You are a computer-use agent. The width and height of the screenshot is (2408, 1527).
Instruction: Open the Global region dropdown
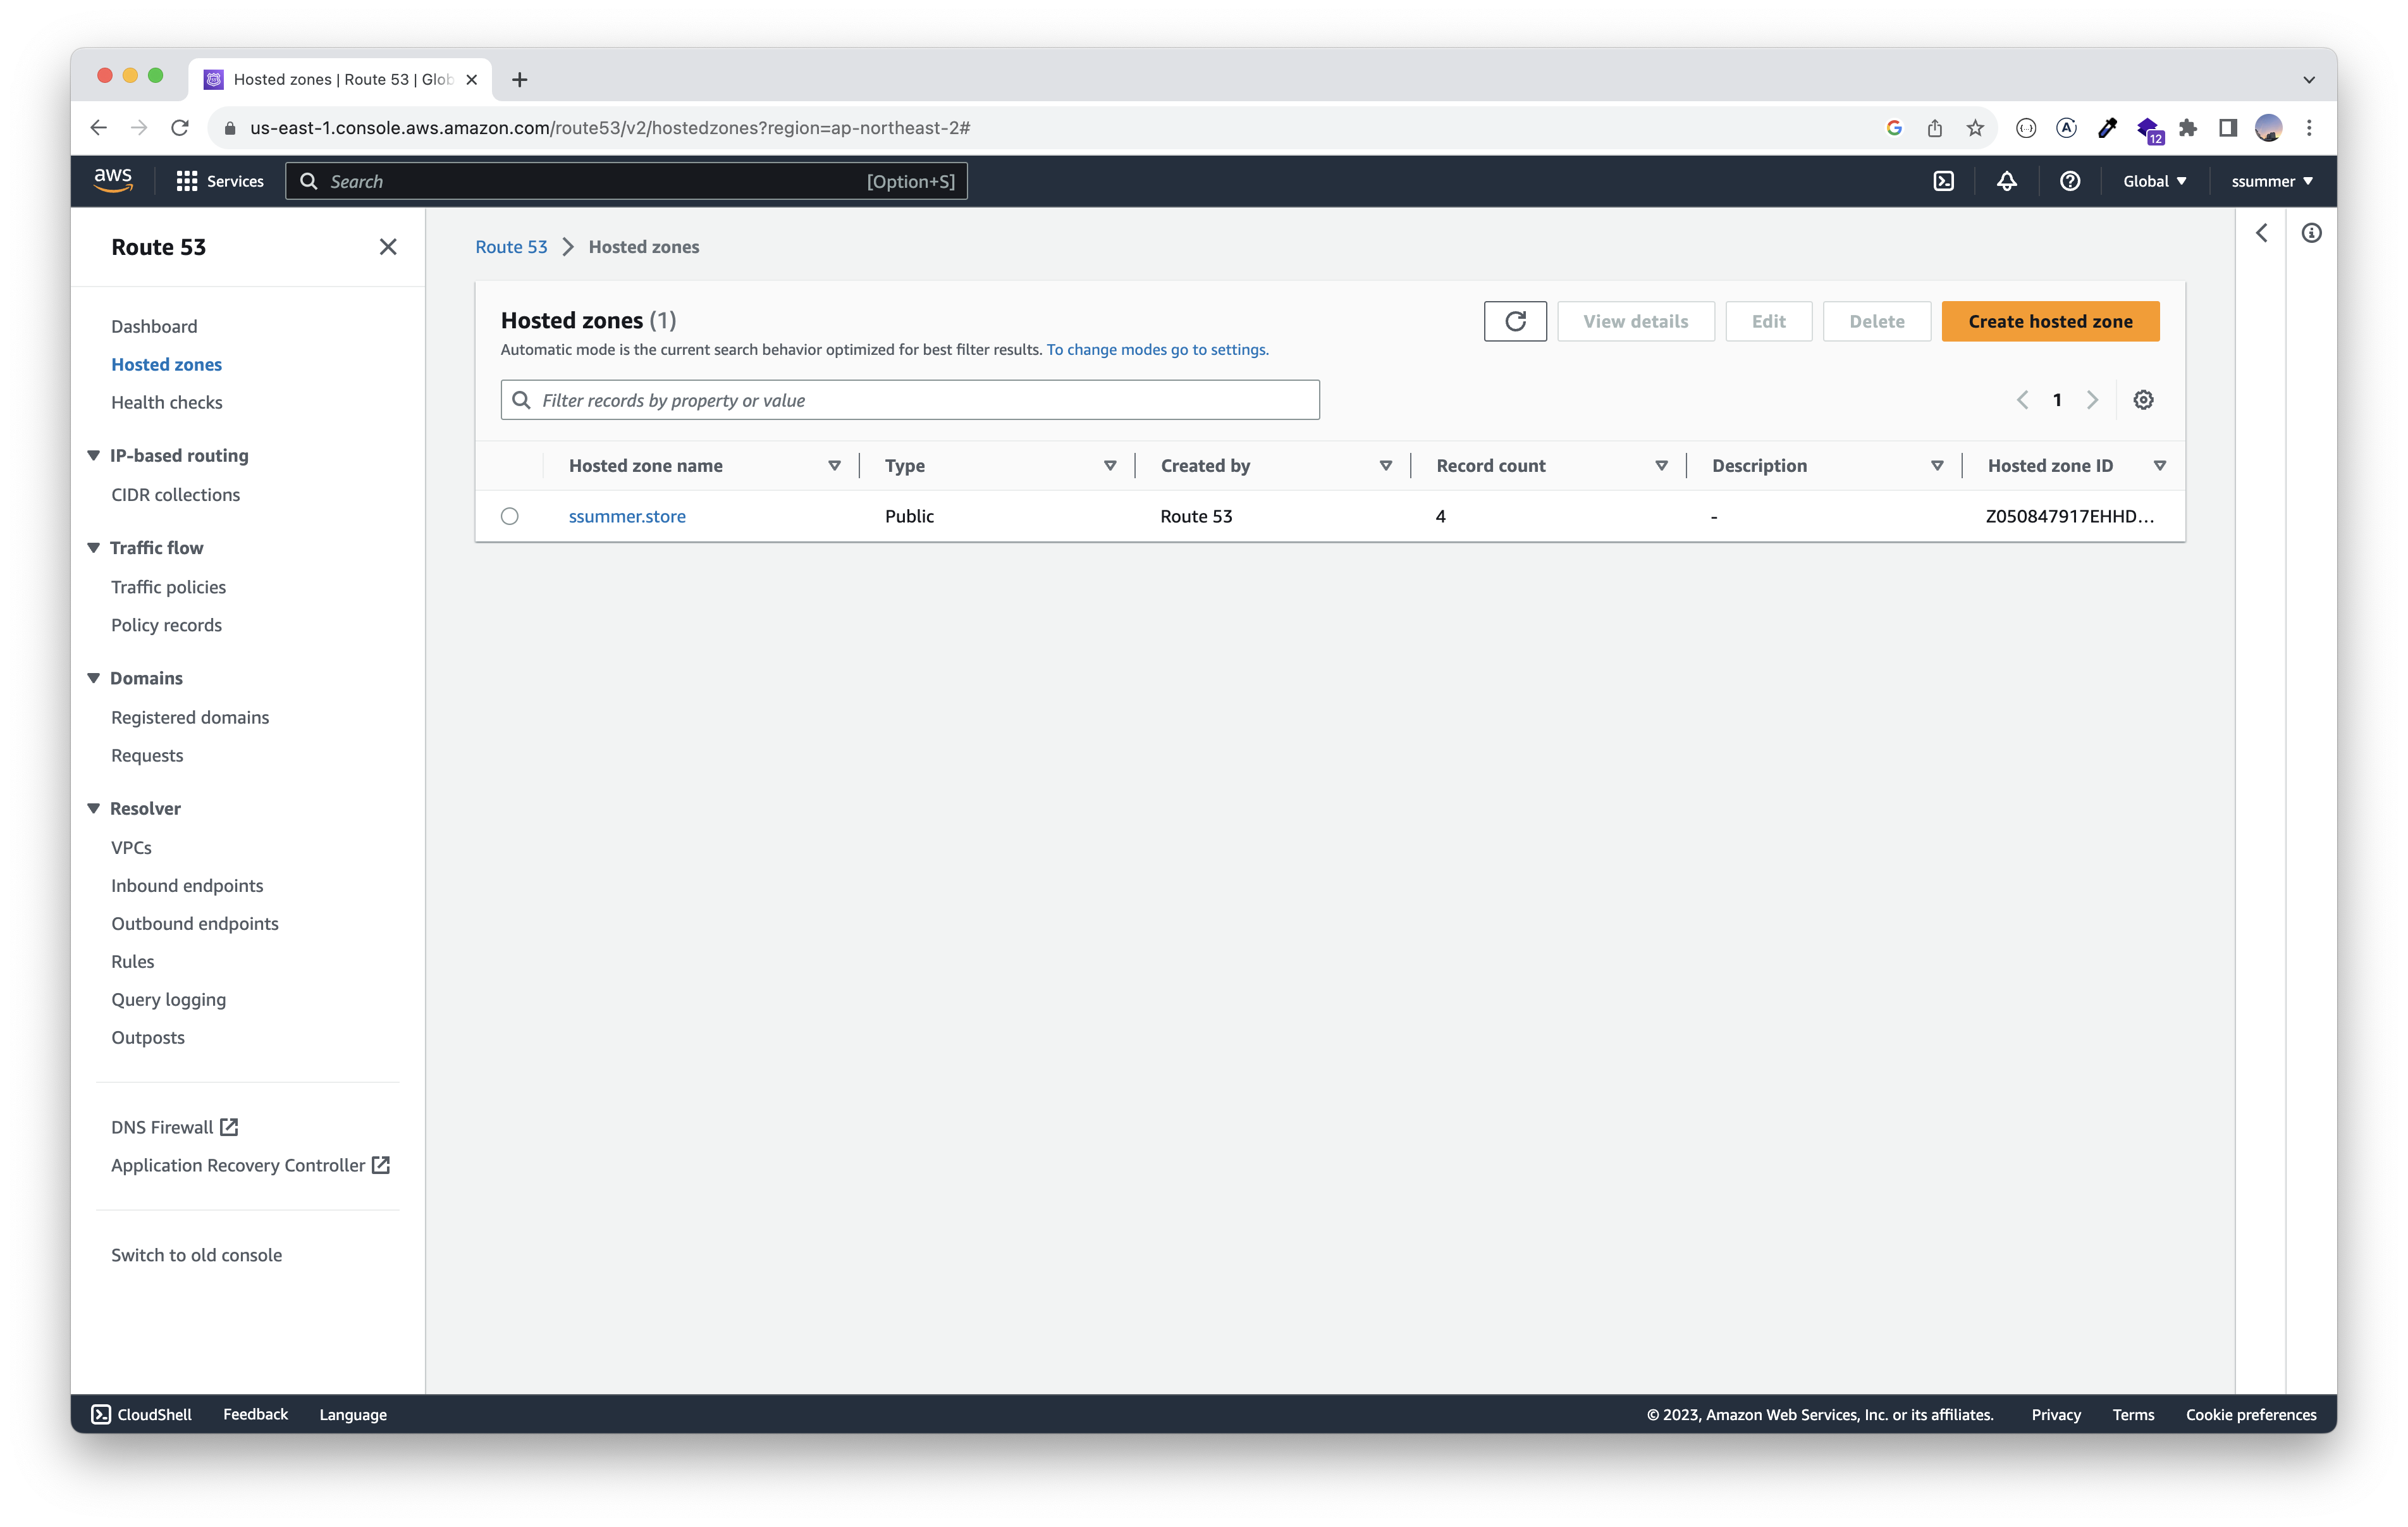[x=2154, y=181]
